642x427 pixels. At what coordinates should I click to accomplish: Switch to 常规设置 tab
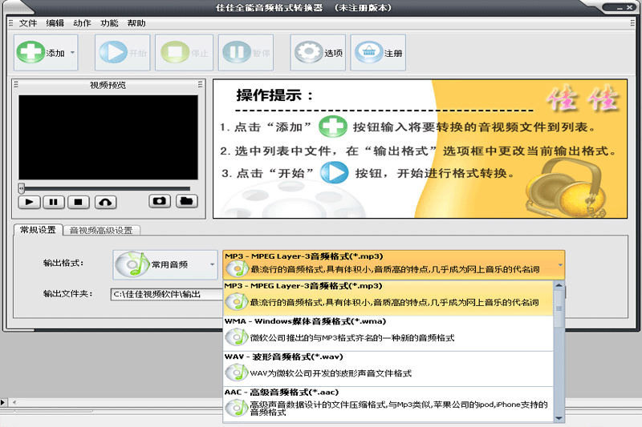tap(38, 230)
